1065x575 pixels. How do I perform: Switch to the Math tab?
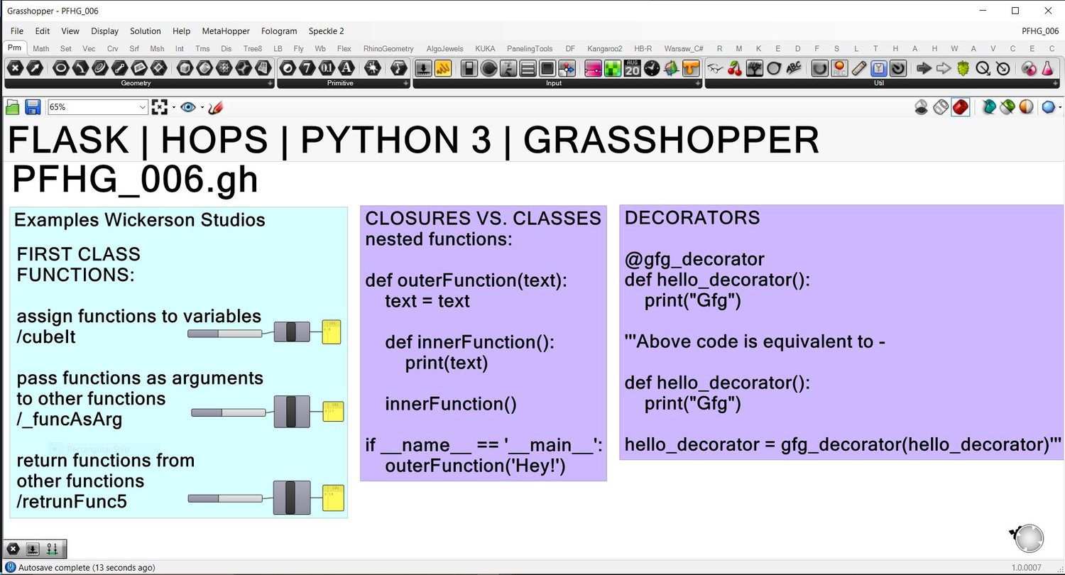click(x=41, y=48)
